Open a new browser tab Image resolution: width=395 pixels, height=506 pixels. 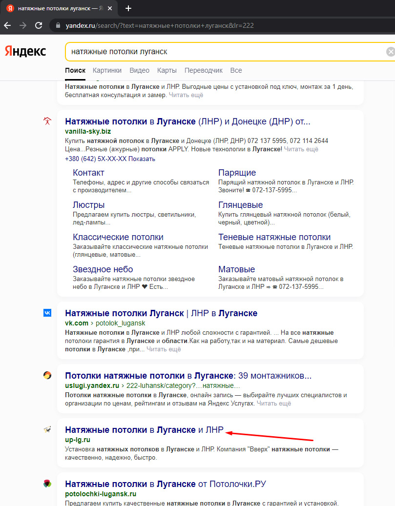click(x=128, y=8)
